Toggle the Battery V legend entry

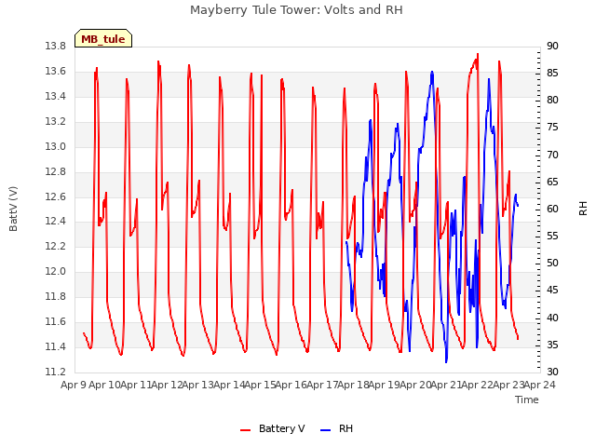[273, 428]
